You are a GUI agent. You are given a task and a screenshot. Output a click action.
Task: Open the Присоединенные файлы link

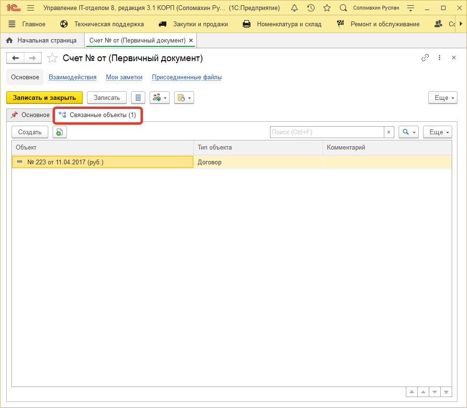186,77
